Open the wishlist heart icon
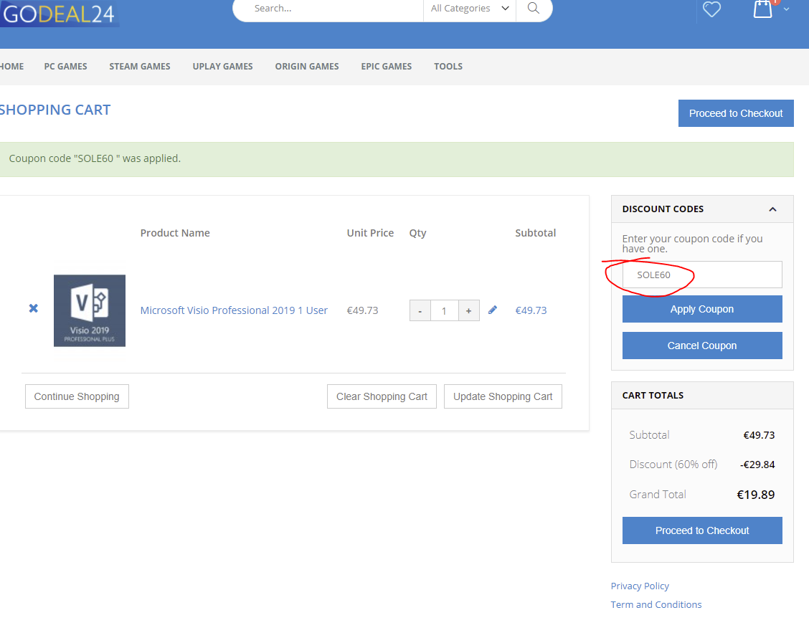 pos(711,9)
